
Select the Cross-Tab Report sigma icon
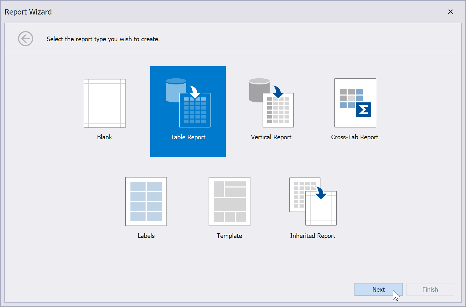pyautogui.click(x=355, y=103)
